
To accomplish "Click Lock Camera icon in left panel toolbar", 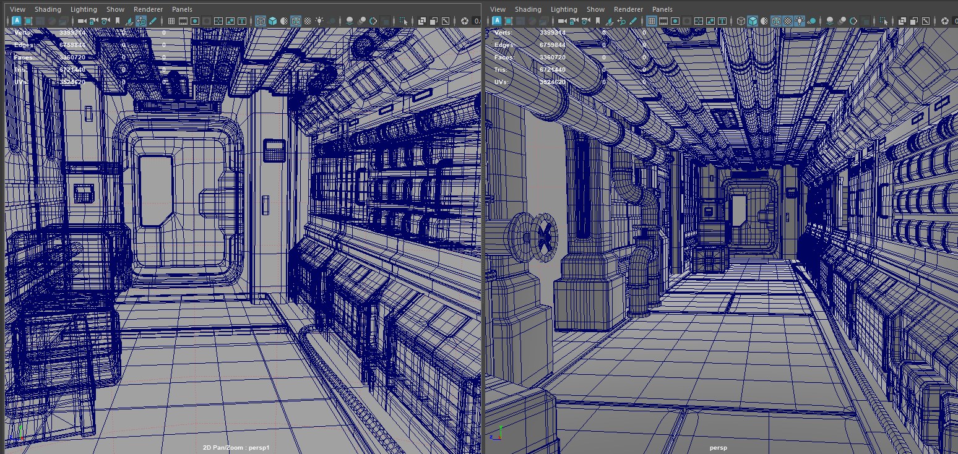I will (93, 21).
